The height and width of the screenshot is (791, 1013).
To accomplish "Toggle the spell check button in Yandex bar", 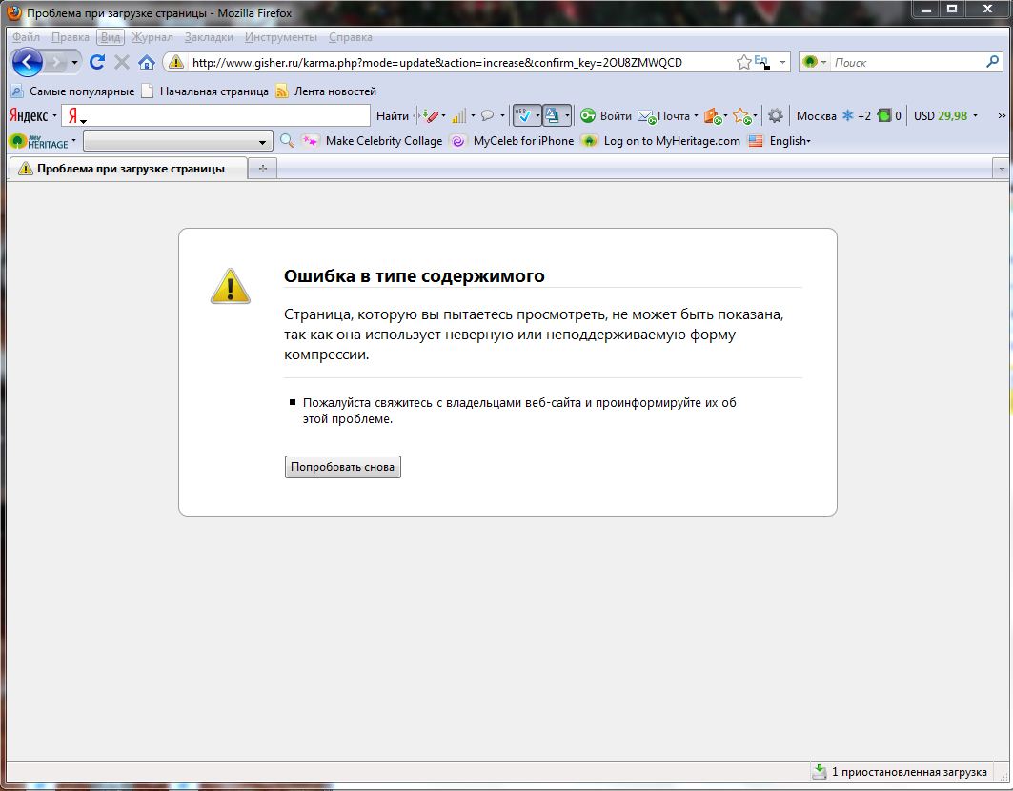I will coord(522,116).
